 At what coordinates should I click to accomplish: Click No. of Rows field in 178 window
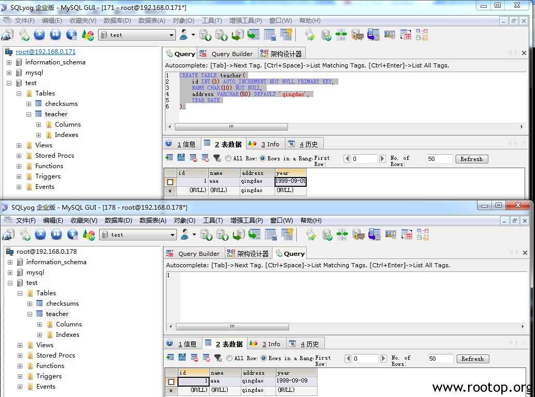point(441,359)
